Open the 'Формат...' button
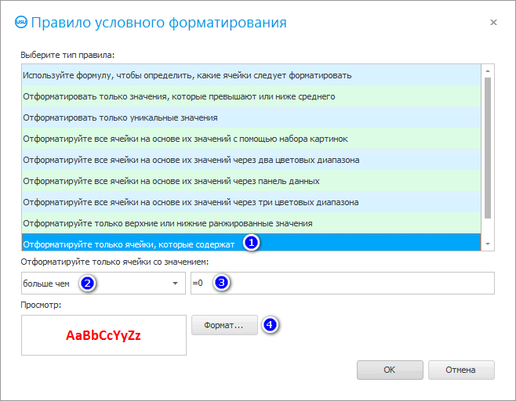This screenshot has height=401, width=516. coord(224,325)
